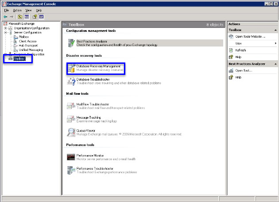This screenshot has width=279, height=202.
Task: Click Refresh in the Actions pane
Action: tap(240, 50)
